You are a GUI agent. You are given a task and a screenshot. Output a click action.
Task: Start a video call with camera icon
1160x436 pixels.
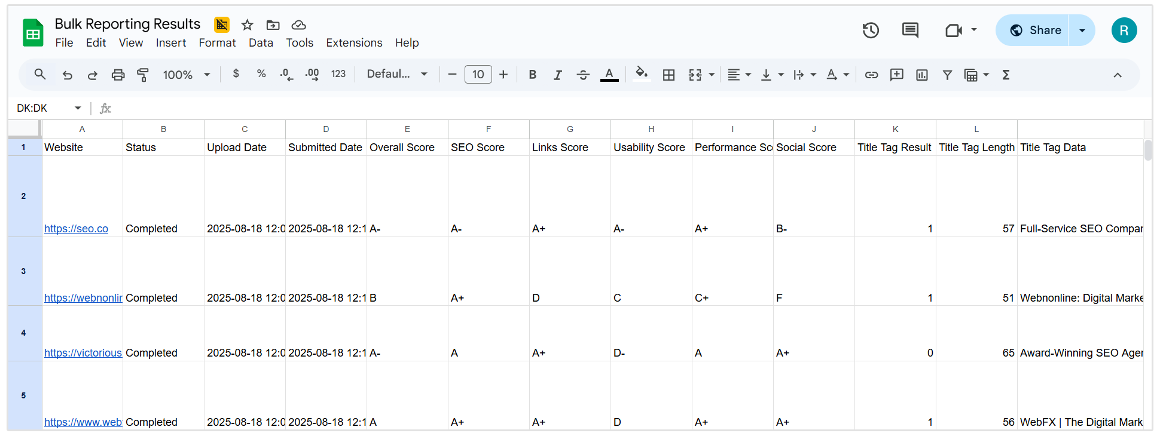[x=954, y=30]
